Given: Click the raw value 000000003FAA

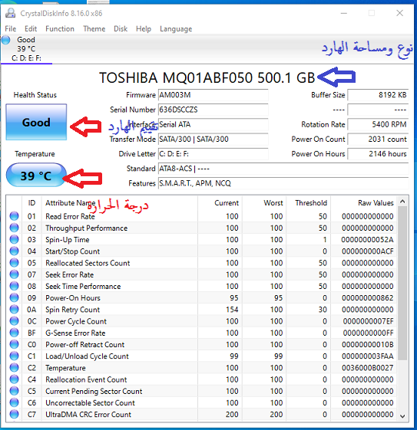Looking at the screenshot, I should 368,356.
